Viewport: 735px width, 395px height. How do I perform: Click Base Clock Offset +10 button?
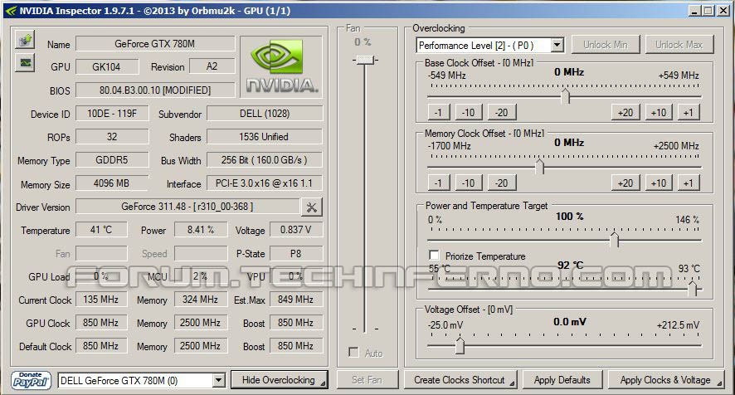click(x=659, y=113)
